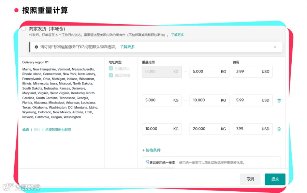
Task: Click 删除 for Delivery region 01
Action: click(37, 130)
